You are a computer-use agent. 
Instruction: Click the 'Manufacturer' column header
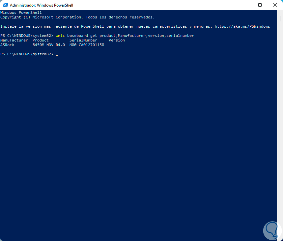[x=14, y=40]
